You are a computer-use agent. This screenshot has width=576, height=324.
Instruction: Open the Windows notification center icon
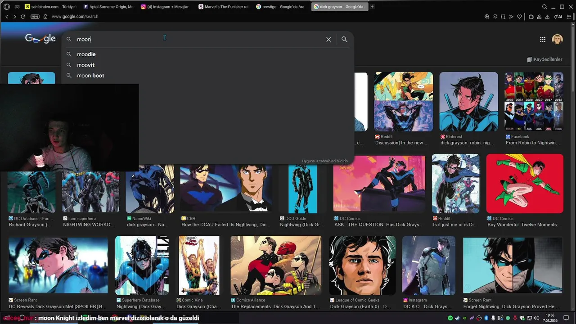pos(567,318)
